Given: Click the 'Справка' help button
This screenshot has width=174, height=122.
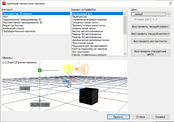Looking at the screenshot, I should 160,117.
